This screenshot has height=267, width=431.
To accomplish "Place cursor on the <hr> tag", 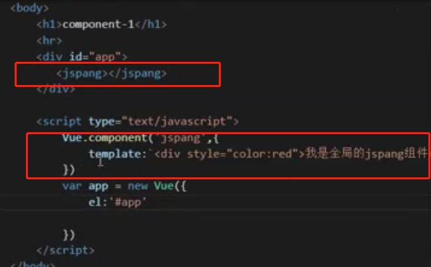I will 49,41.
